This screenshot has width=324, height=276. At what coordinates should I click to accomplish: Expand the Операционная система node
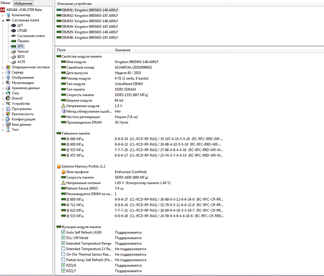pyautogui.click(x=3, y=67)
